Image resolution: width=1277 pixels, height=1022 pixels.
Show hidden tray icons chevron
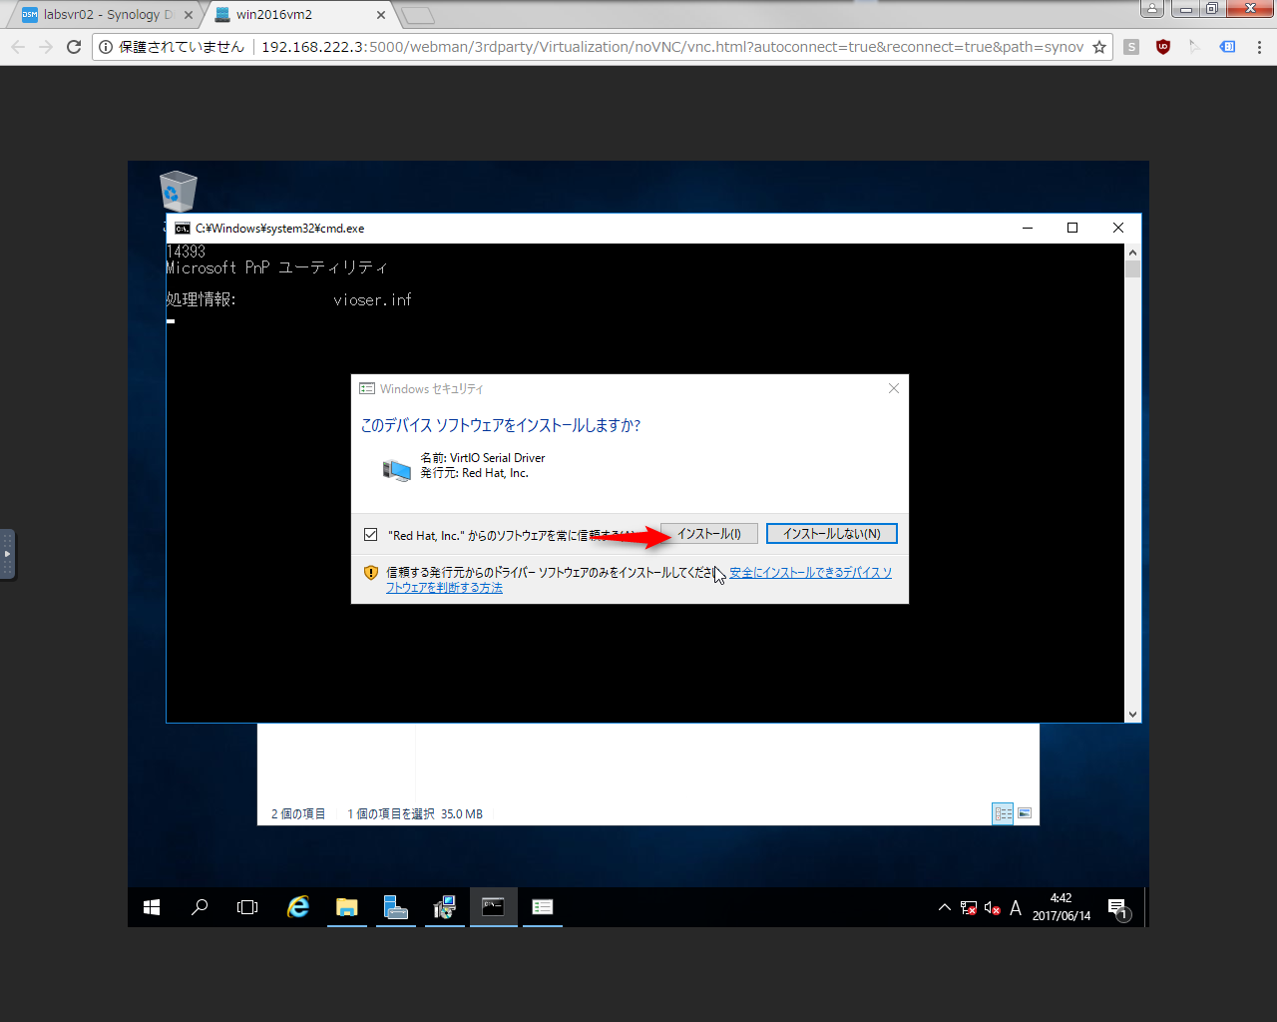pyautogui.click(x=944, y=907)
